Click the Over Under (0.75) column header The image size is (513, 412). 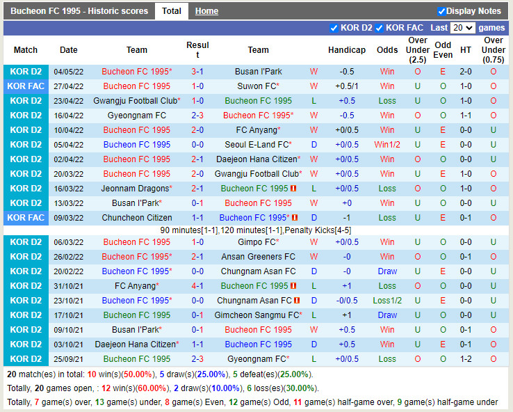pos(494,50)
